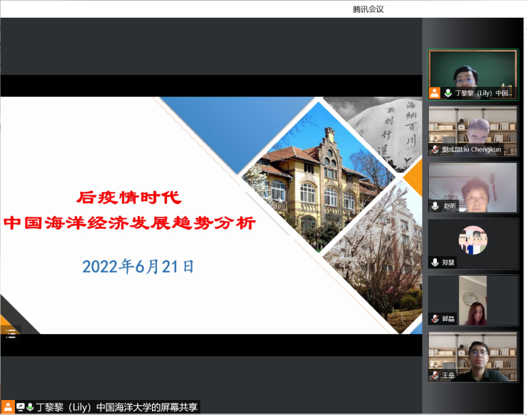Click the orange host badge on 丁黎黎's video
The width and height of the screenshot is (527, 415).
435,92
